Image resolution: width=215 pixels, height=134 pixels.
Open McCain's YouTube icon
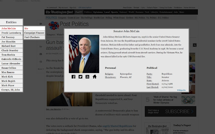tap(87, 77)
